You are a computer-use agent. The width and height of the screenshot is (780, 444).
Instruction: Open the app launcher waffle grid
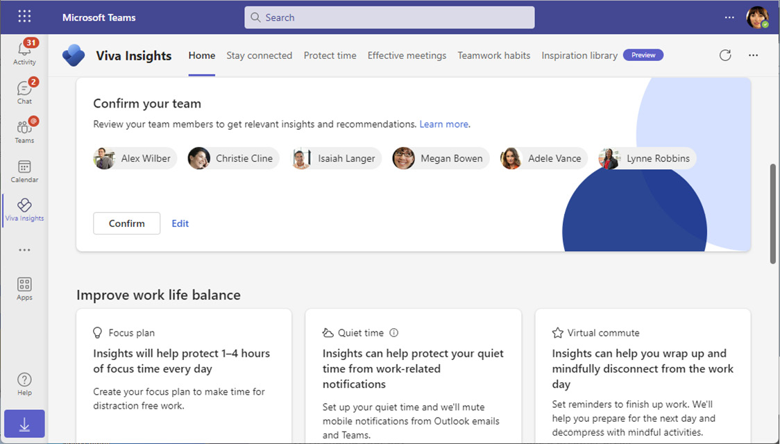click(x=24, y=17)
